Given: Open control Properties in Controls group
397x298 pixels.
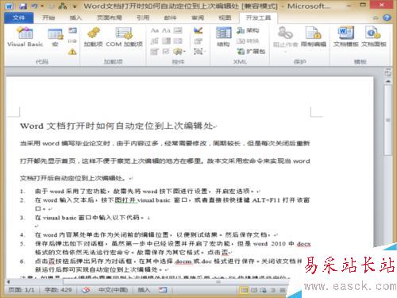Looking at the screenshot, I should (x=198, y=41).
